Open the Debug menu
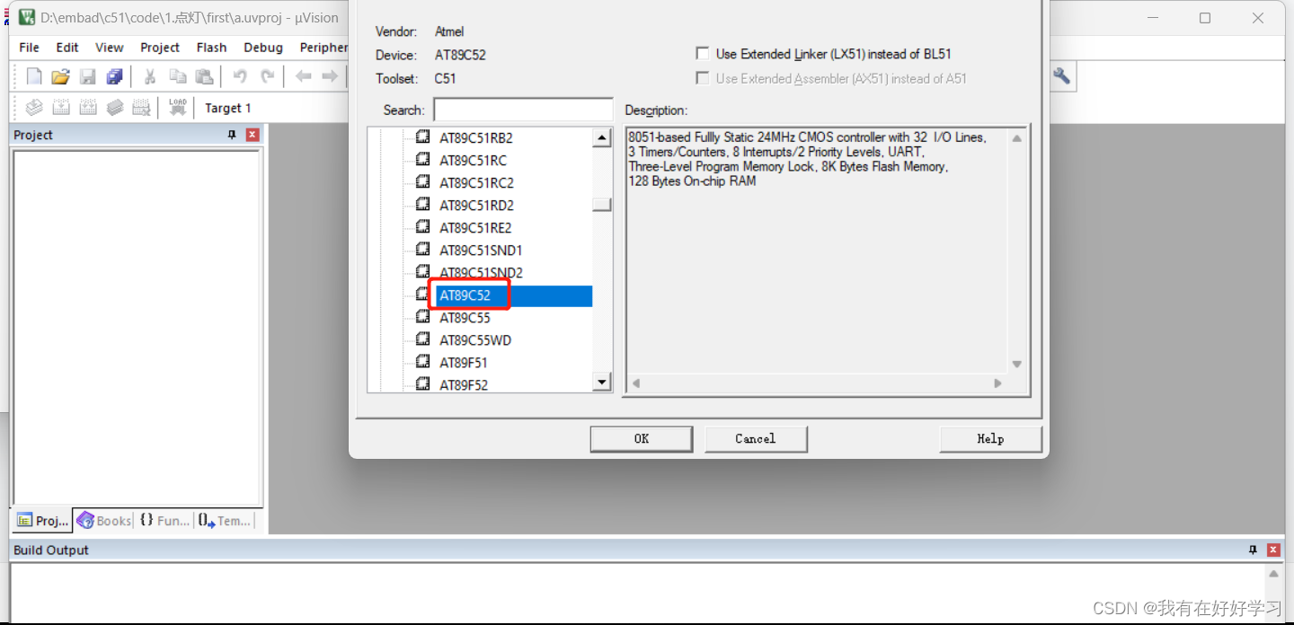This screenshot has height=625, width=1294. coord(263,48)
